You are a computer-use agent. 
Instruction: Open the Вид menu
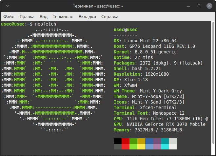click(x=44, y=16)
